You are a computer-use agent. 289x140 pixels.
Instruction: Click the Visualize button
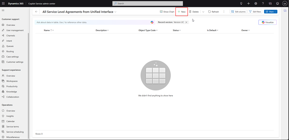tap(267, 22)
